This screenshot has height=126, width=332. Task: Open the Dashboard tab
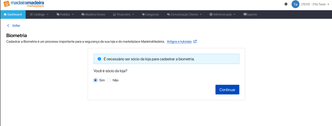[x=13, y=15]
